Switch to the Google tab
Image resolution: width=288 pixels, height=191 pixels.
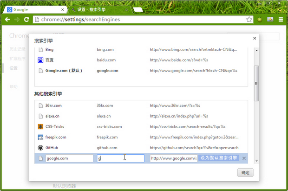coord(35,10)
